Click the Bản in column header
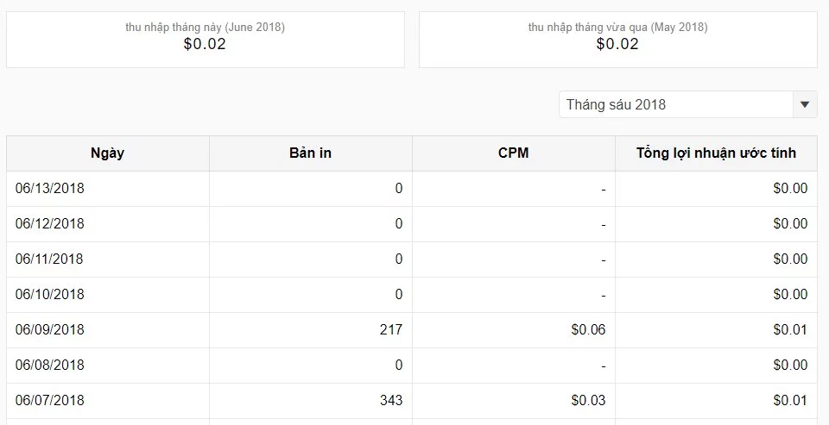 (311, 153)
